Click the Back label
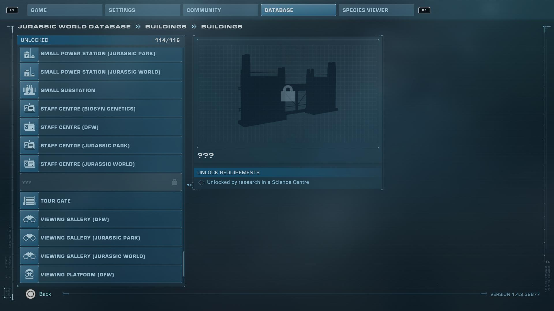Image resolution: width=554 pixels, height=311 pixels. 45,294
